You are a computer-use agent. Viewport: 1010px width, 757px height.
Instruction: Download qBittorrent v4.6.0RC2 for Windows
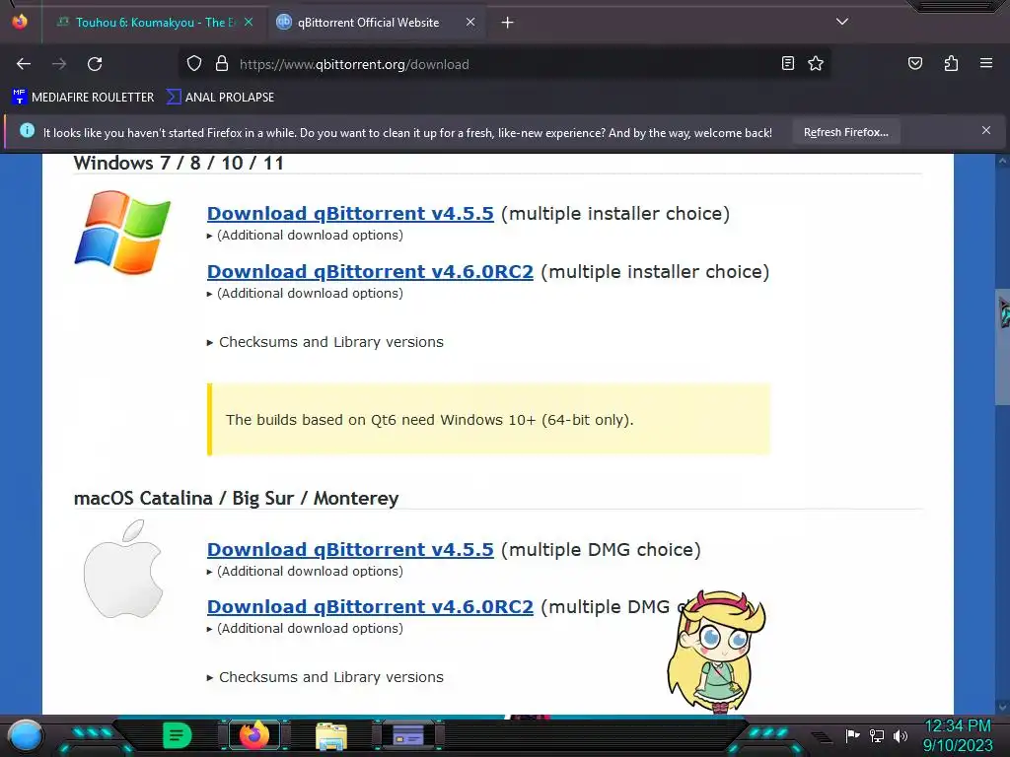(x=371, y=272)
